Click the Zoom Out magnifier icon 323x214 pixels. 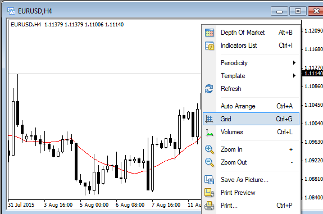210,162
